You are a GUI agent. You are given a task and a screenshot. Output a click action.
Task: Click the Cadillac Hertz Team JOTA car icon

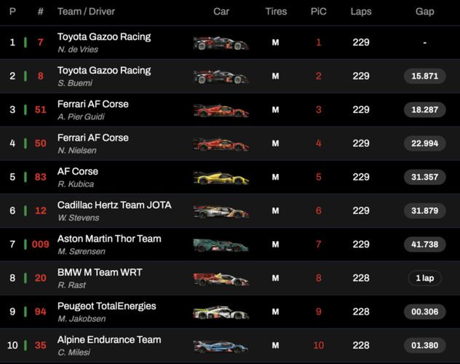(x=221, y=211)
